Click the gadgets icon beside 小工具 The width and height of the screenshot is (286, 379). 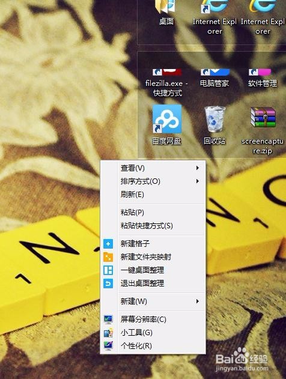click(x=108, y=333)
